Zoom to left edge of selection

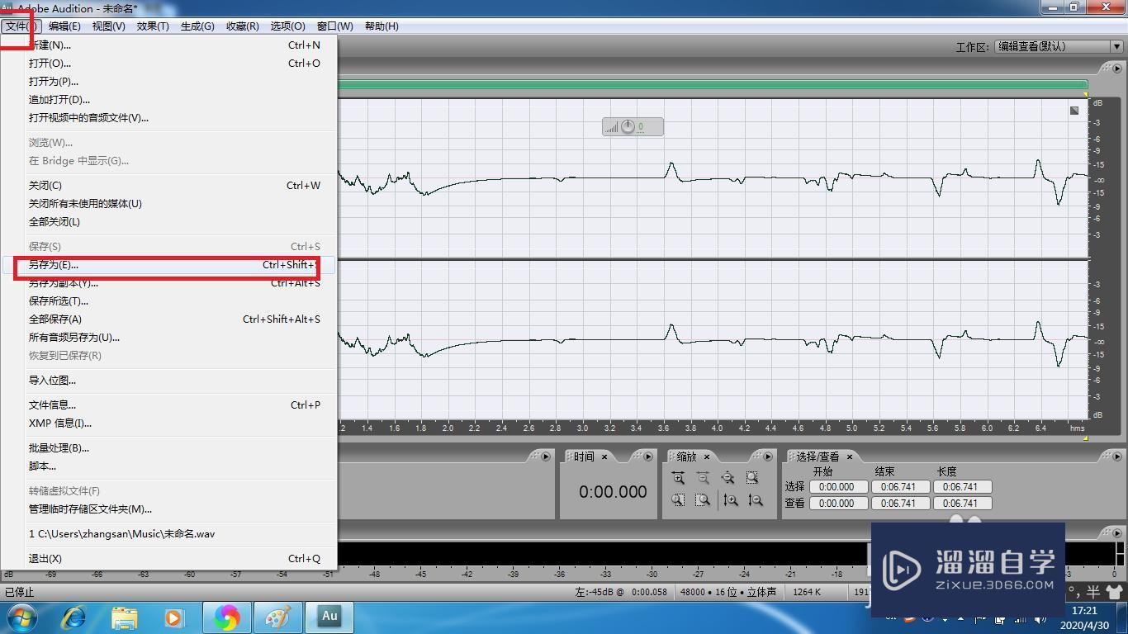[x=678, y=500]
